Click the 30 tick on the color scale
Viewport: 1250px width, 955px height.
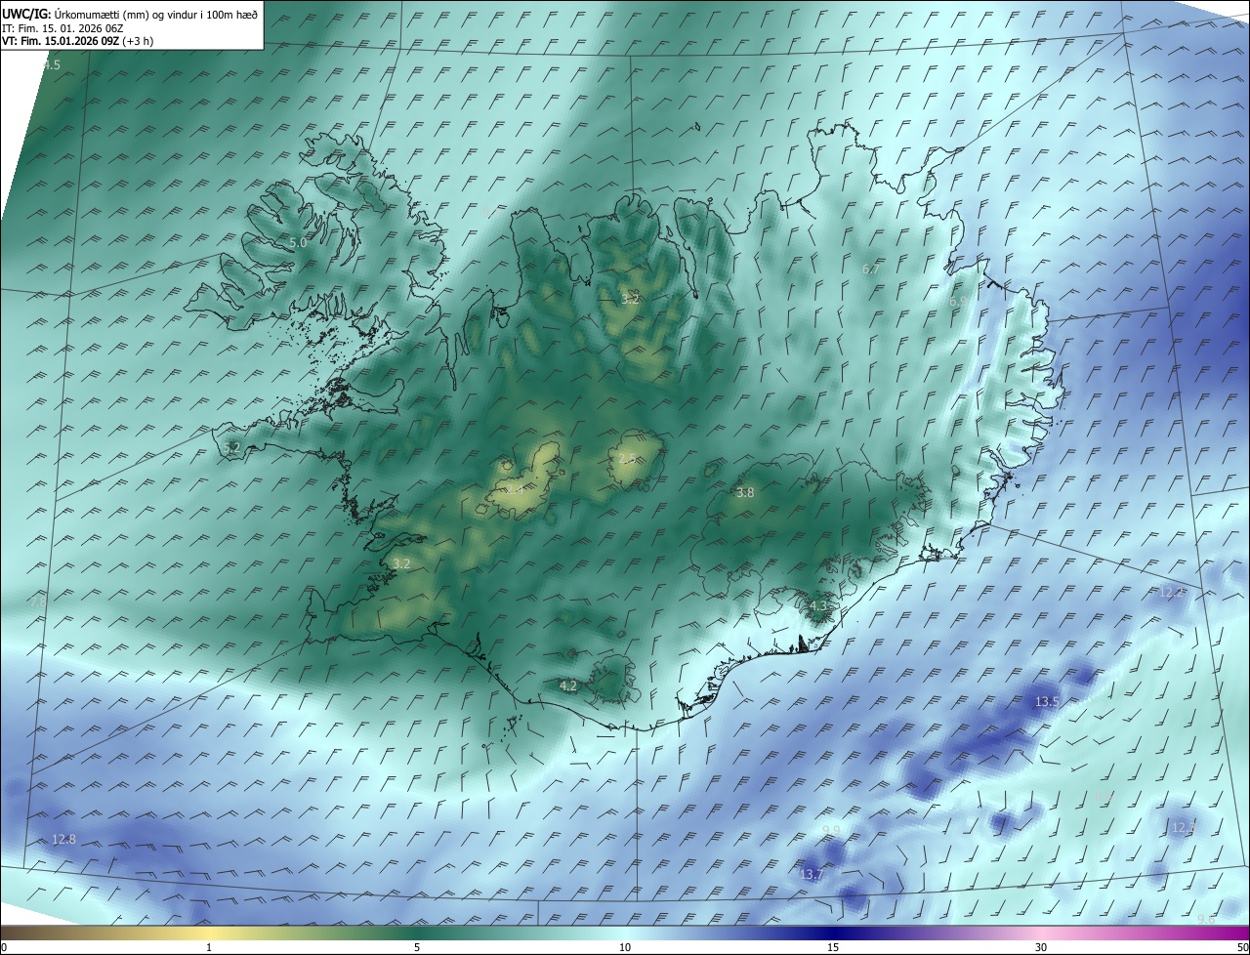tap(1041, 947)
